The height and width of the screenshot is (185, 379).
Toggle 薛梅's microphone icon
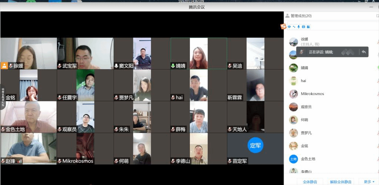click(173, 129)
